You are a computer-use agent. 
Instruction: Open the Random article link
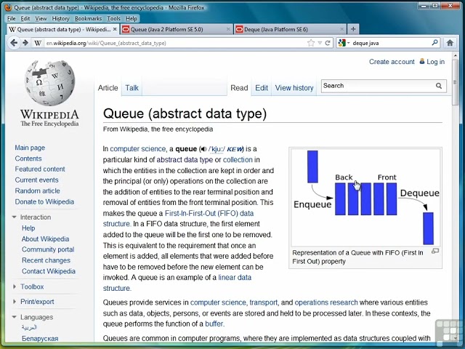pyautogui.click(x=37, y=190)
